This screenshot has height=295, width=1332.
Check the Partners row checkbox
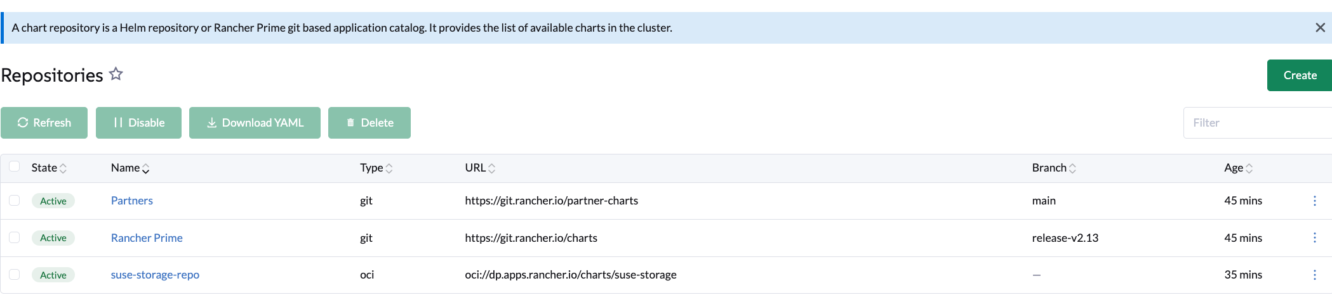[x=15, y=200]
